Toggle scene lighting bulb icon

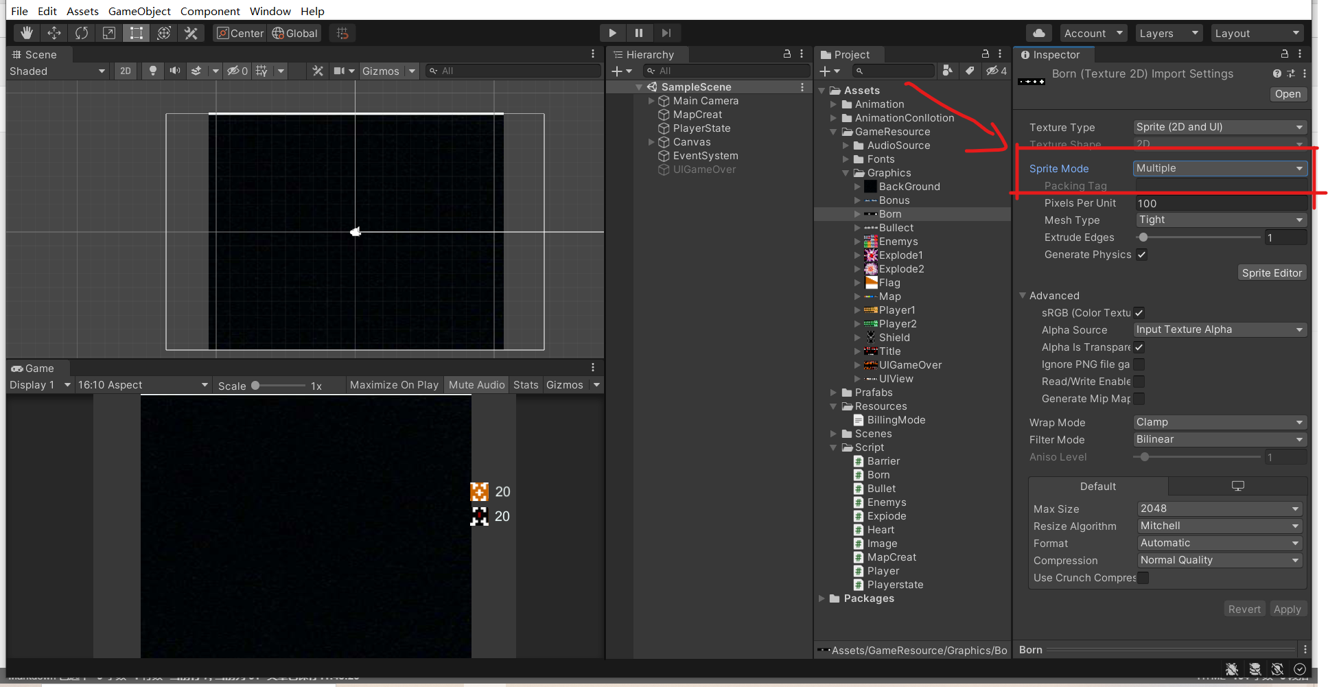[x=153, y=71]
